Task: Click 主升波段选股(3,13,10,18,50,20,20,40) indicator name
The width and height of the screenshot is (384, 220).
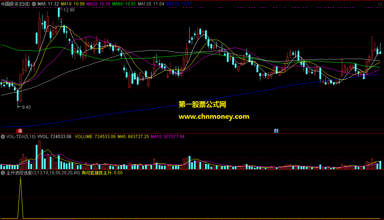Action: (x=43, y=173)
